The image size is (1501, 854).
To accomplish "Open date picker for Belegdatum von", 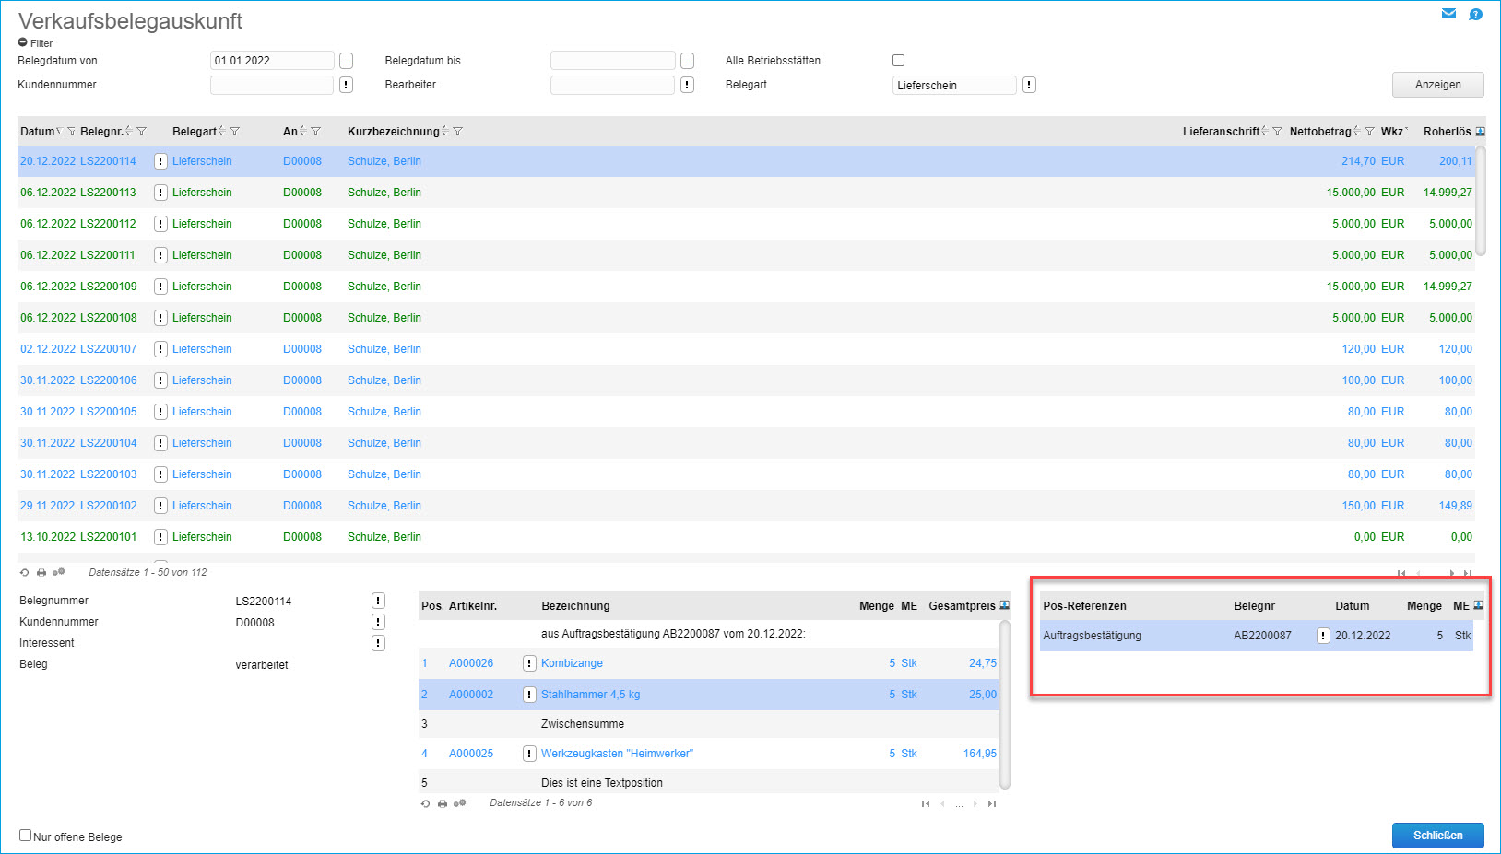I will [x=346, y=61].
